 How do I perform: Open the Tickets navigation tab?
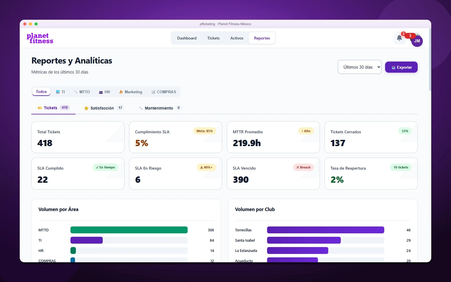point(213,38)
